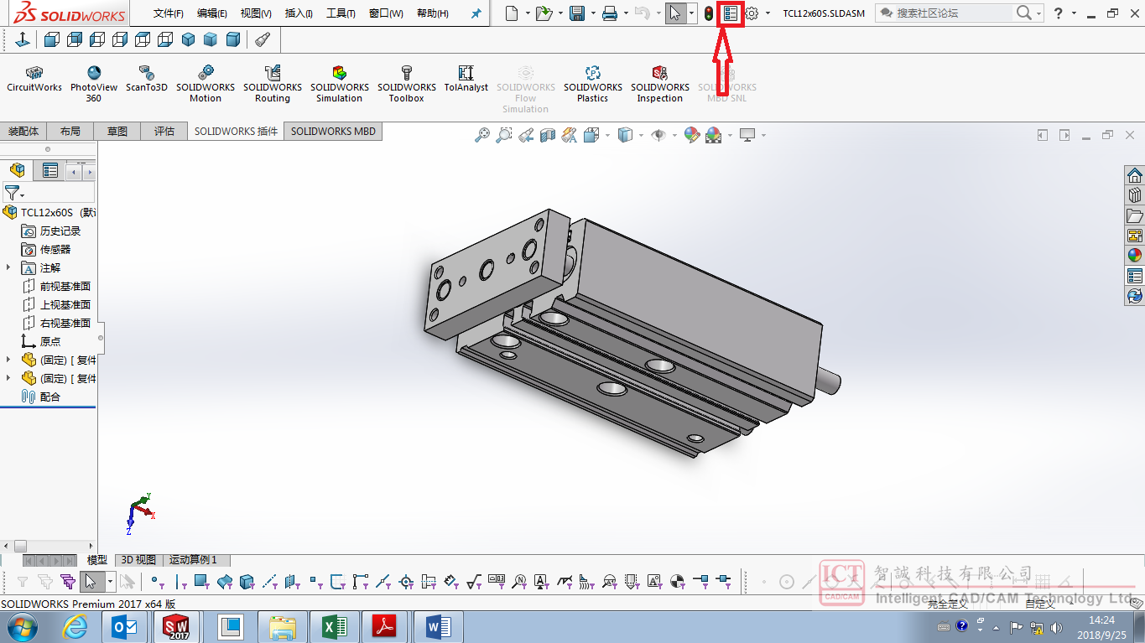Open Excel from the Windows taskbar
1145x643 pixels.
point(333,626)
